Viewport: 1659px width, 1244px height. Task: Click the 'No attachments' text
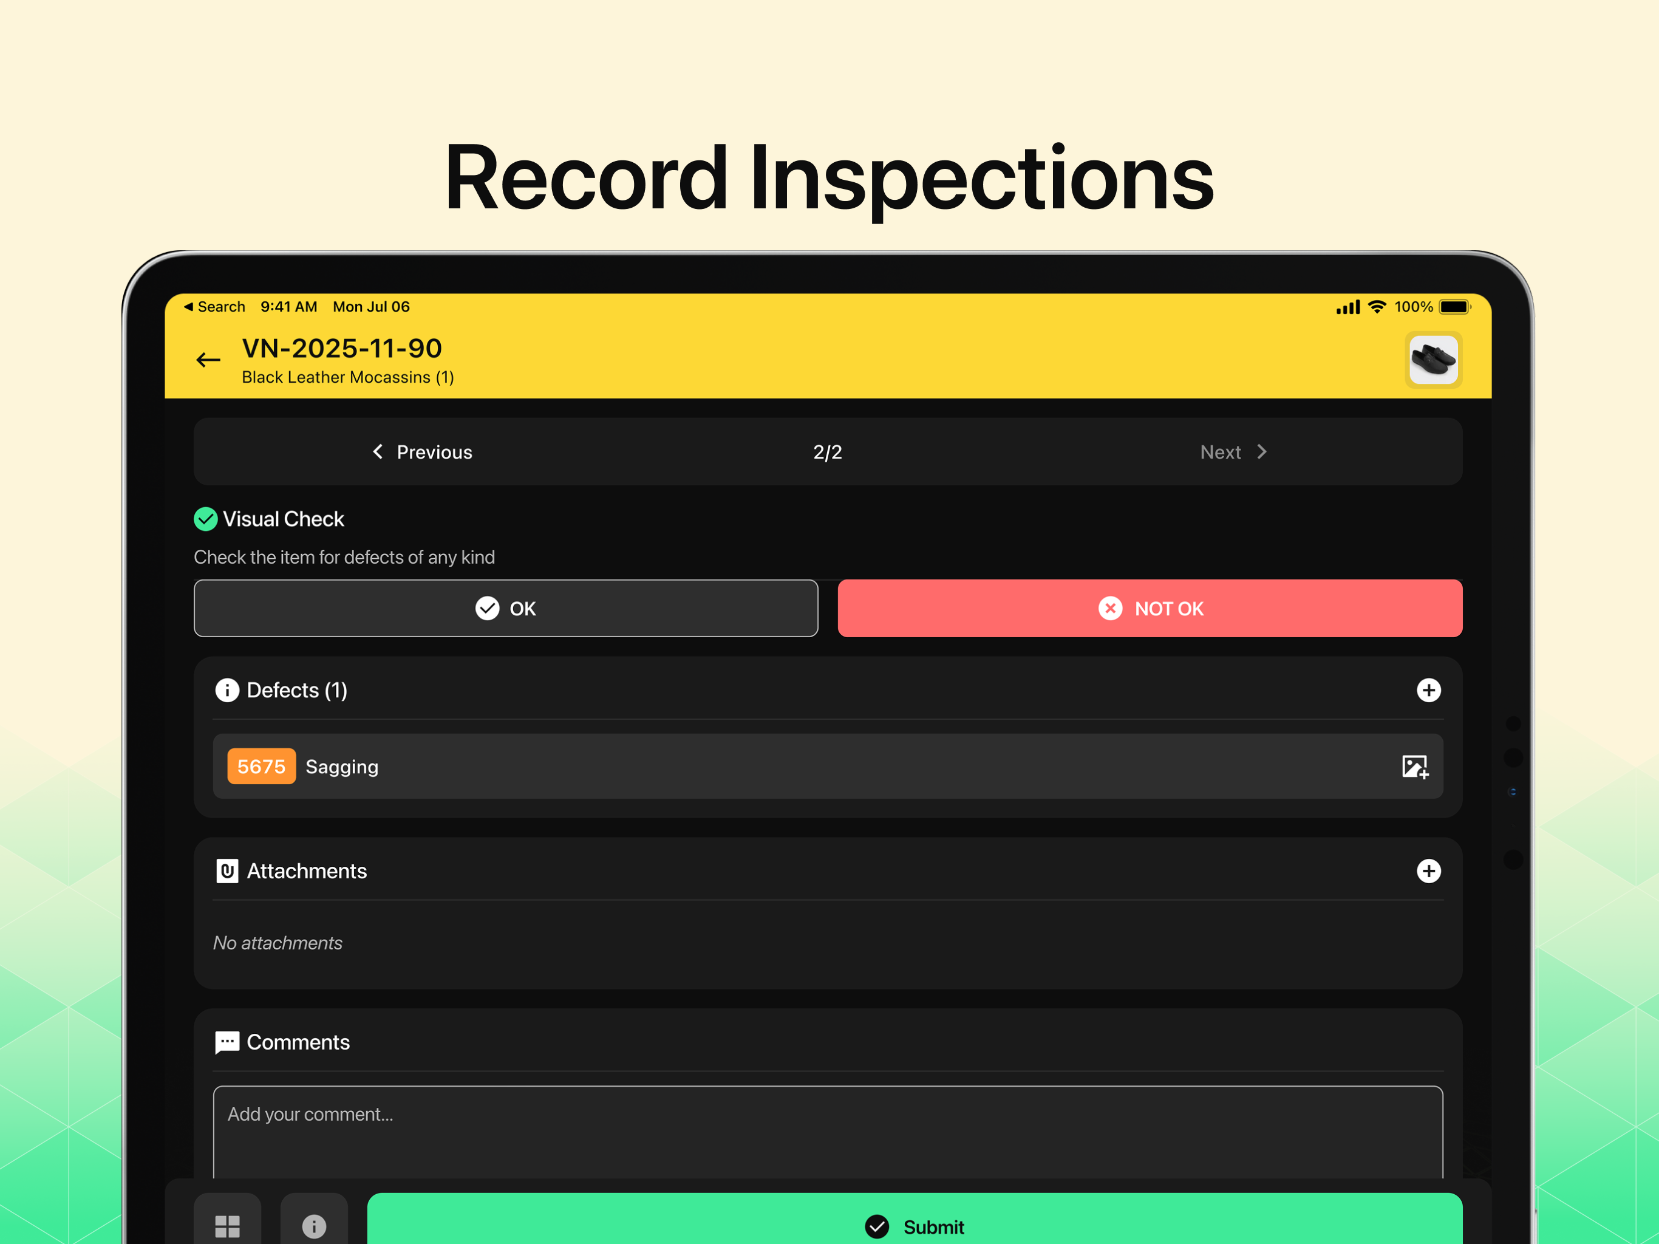[x=278, y=943]
